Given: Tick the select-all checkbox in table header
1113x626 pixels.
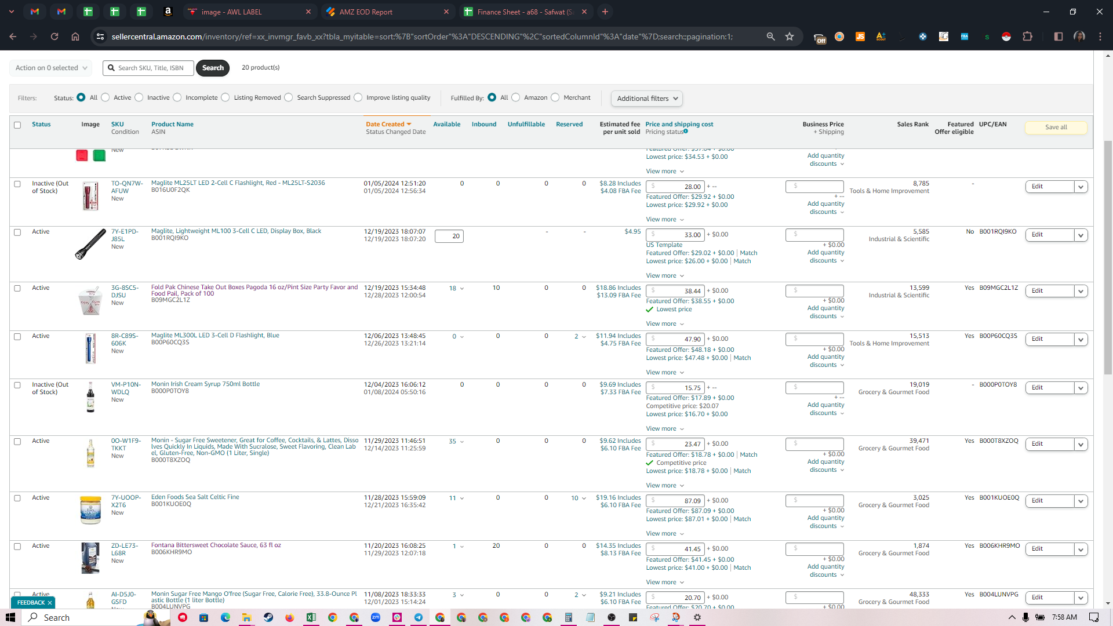Looking at the screenshot, I should [x=17, y=125].
